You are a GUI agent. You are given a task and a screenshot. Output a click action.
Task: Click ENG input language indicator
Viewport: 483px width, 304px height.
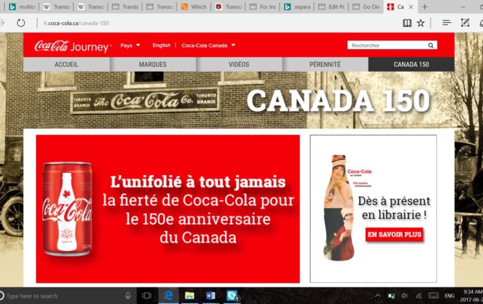click(449, 296)
